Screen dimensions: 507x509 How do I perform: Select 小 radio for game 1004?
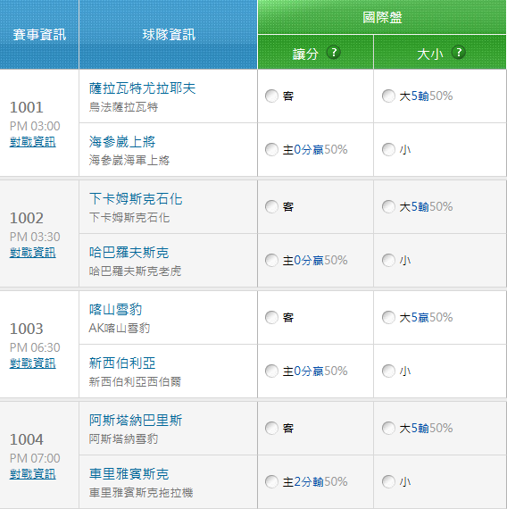point(388,481)
